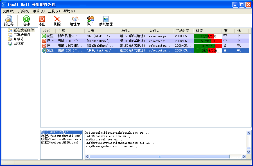Open the 回收站 recycle bin folder
The width and height of the screenshot is (253, 166).
(19, 44)
